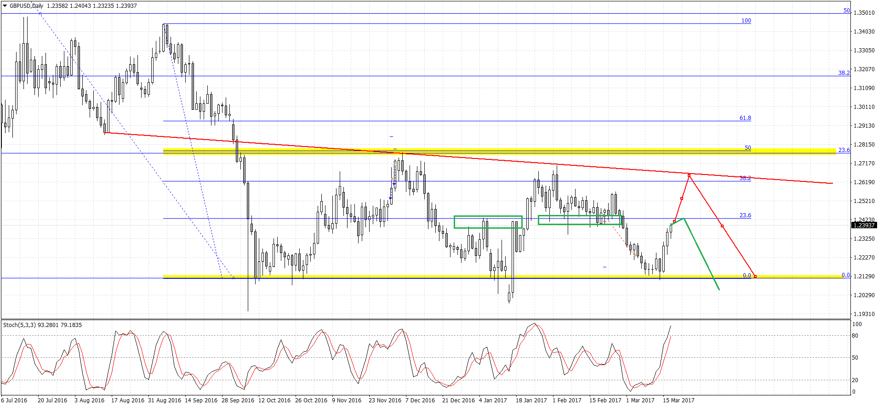
Task: Click the 1.23250 price axis label
Action: pos(864,239)
